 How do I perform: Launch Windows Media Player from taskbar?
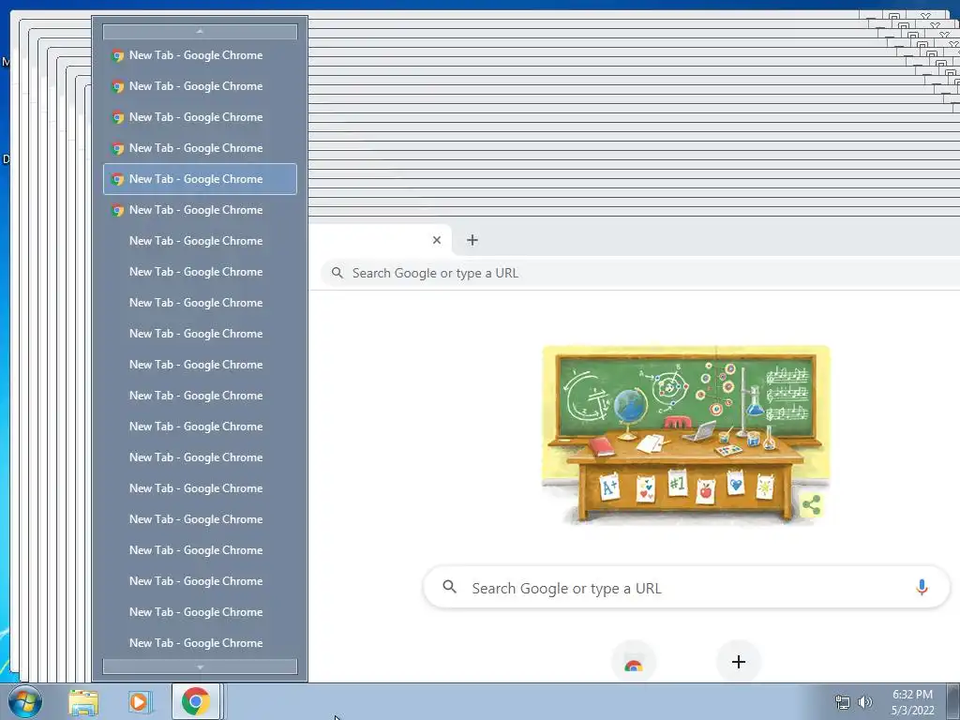click(x=140, y=701)
